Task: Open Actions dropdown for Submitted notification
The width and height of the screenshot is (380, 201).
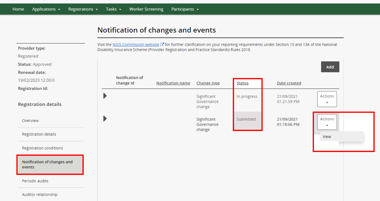Action: click(x=327, y=122)
